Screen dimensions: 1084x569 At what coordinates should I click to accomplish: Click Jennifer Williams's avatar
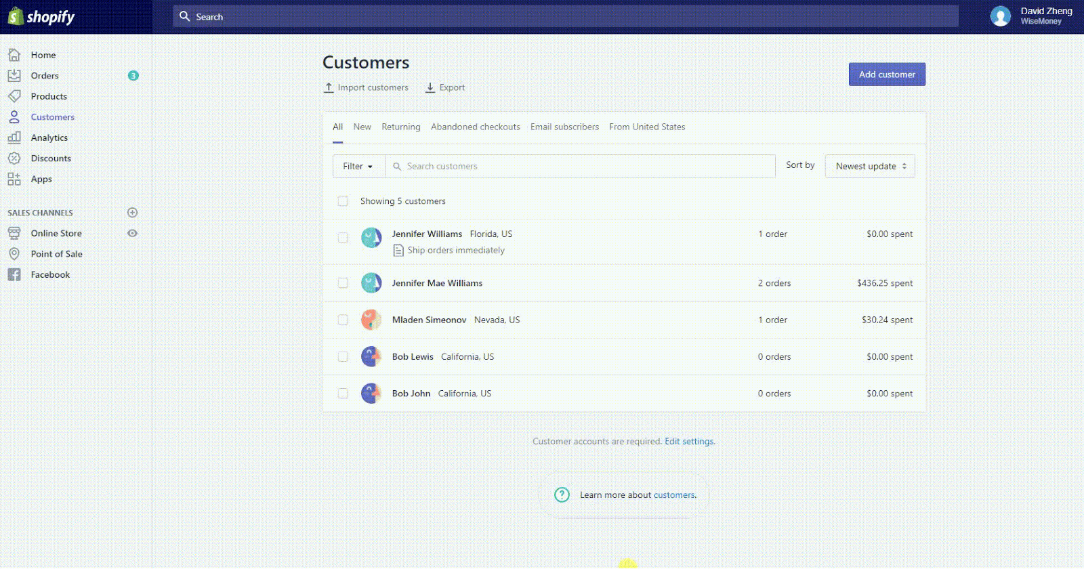point(371,238)
